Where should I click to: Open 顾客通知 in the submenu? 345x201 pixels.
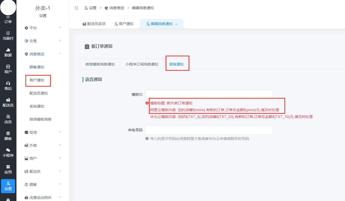tap(37, 67)
